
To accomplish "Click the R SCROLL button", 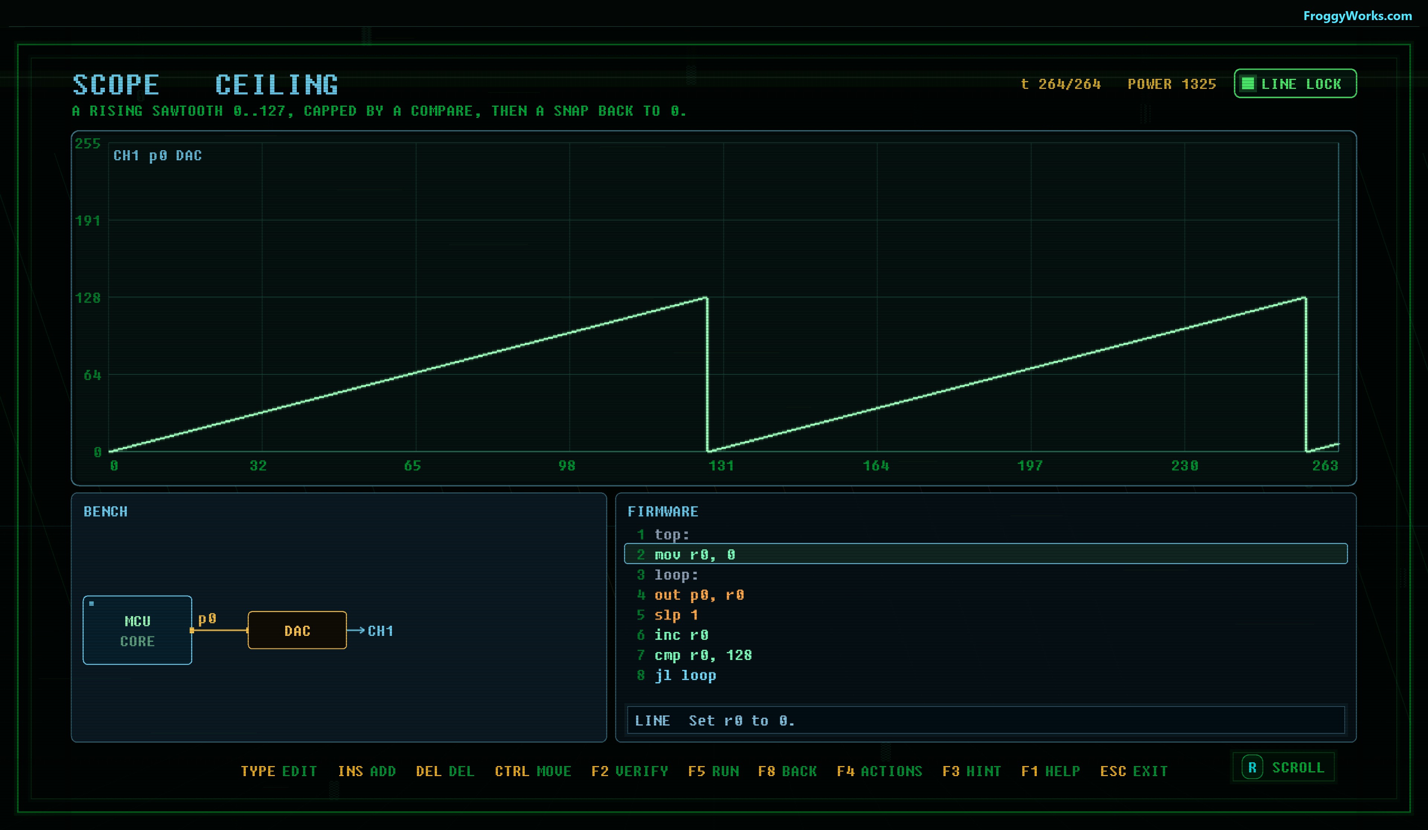I will [1283, 767].
